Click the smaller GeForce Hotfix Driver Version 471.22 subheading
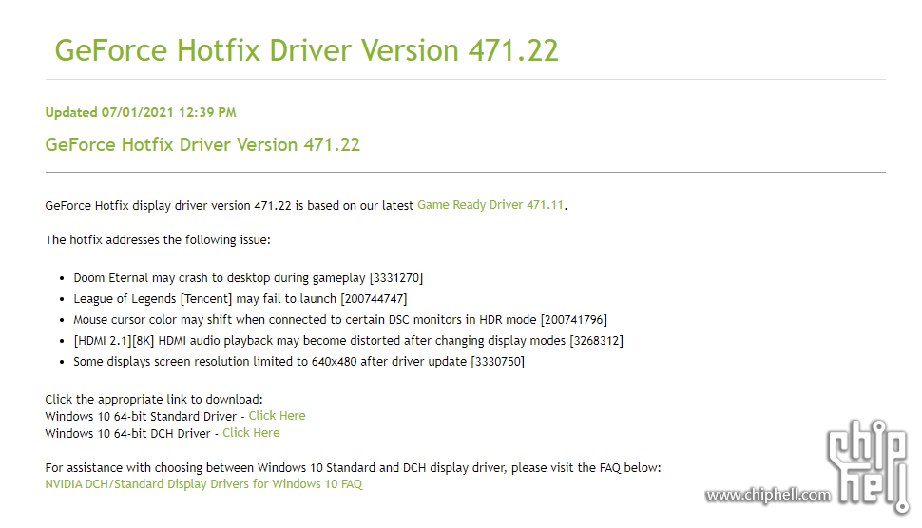922x528 pixels. point(202,145)
